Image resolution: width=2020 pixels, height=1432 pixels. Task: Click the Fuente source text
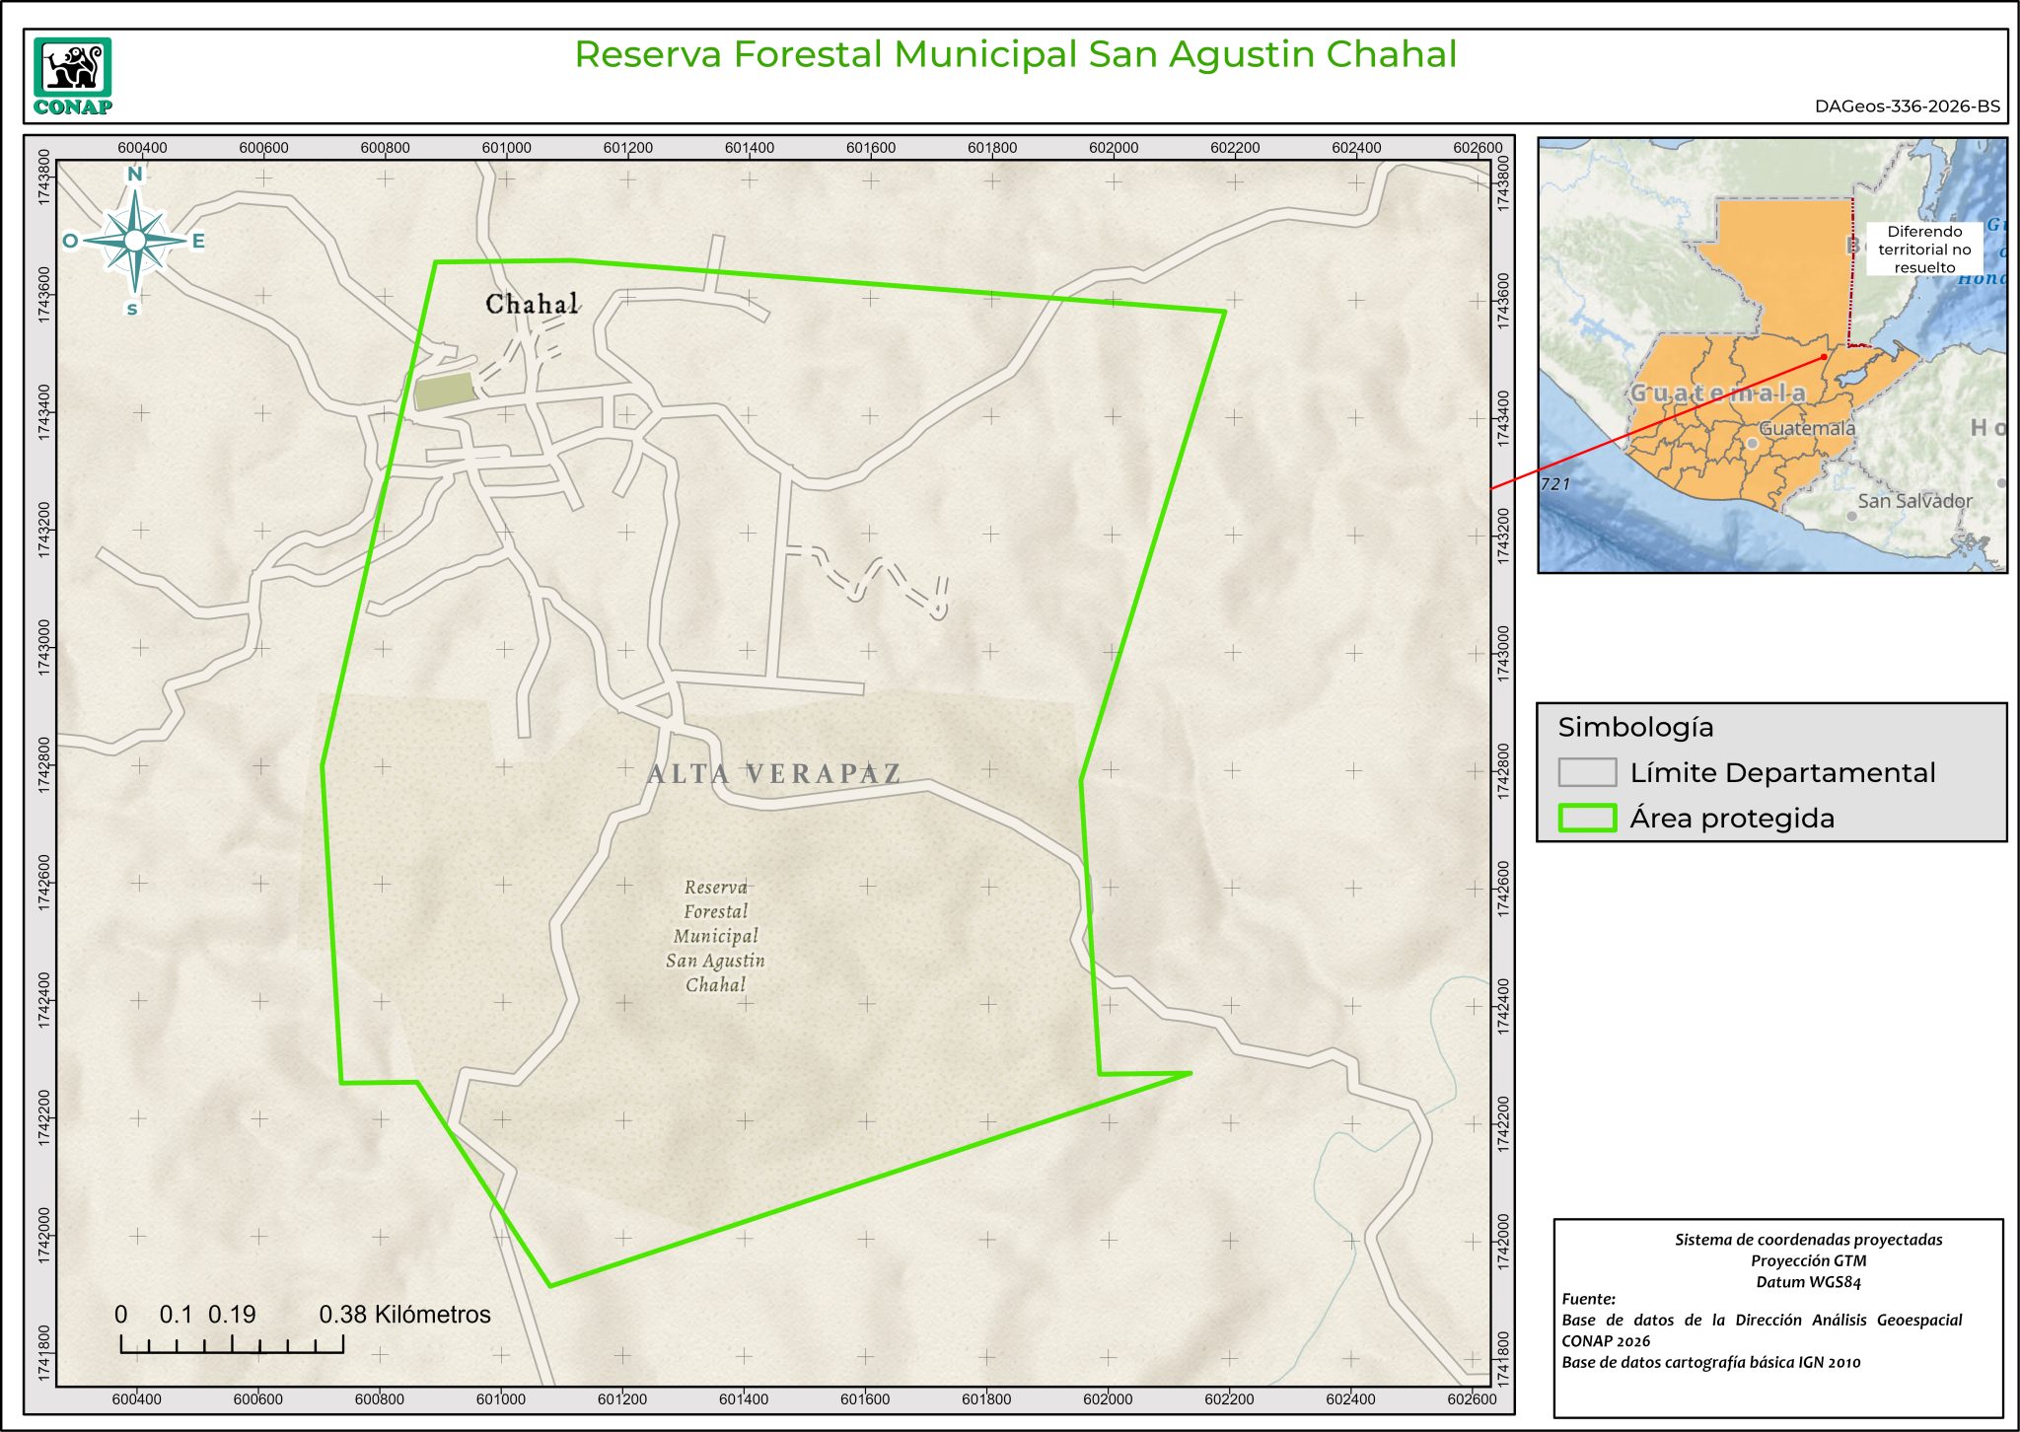pyautogui.click(x=1588, y=1299)
